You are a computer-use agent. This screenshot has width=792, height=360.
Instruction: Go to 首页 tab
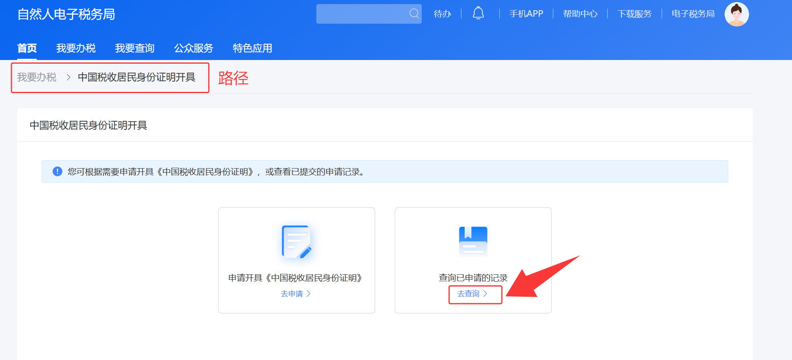[27, 48]
